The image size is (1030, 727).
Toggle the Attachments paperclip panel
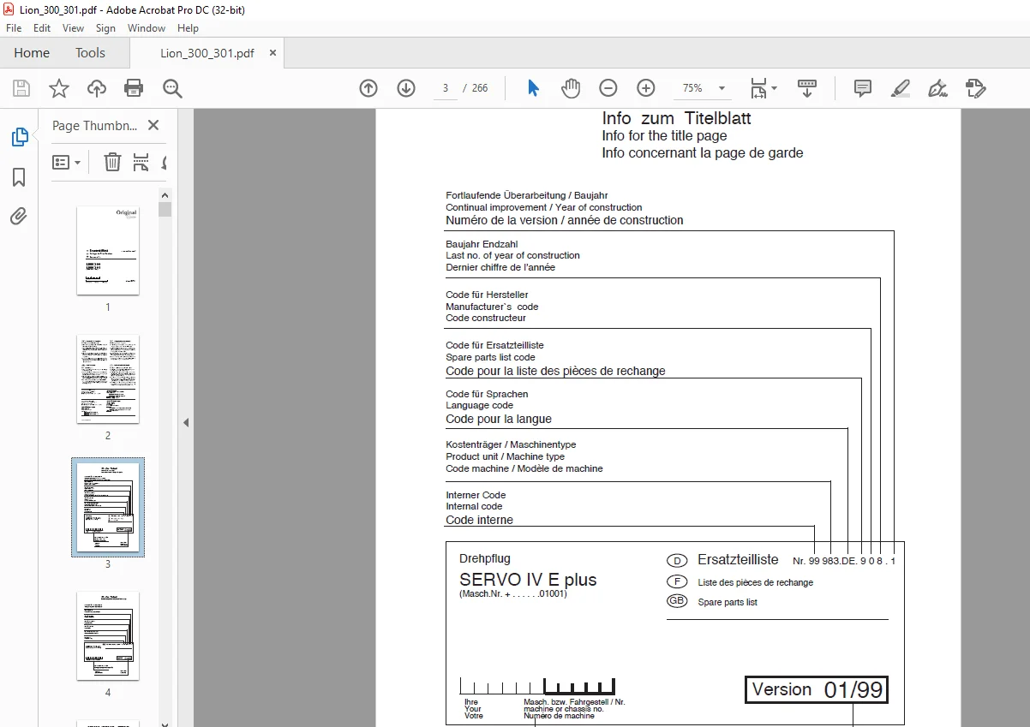coord(19,216)
